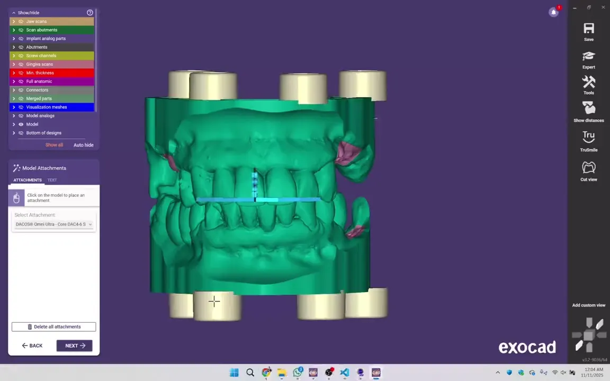This screenshot has width=610, height=381.
Task: Select the Visualization meshes row label
Action: pyautogui.click(x=47, y=107)
